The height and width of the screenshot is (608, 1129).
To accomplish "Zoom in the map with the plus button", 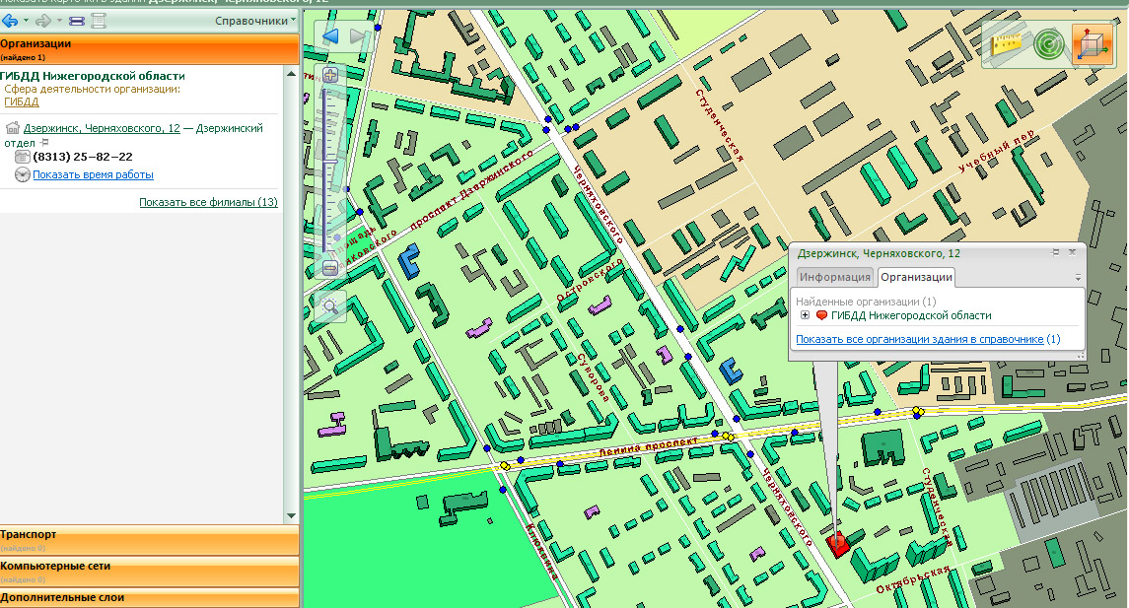I will tap(330, 75).
